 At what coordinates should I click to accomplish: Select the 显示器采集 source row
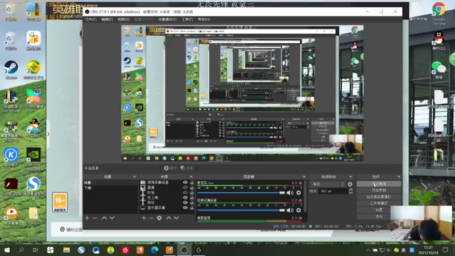pyautogui.click(x=167, y=208)
